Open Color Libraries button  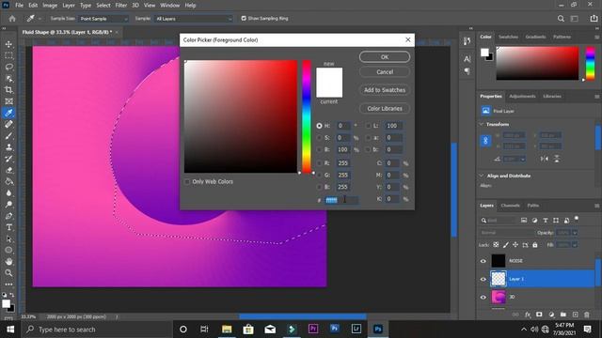point(385,109)
